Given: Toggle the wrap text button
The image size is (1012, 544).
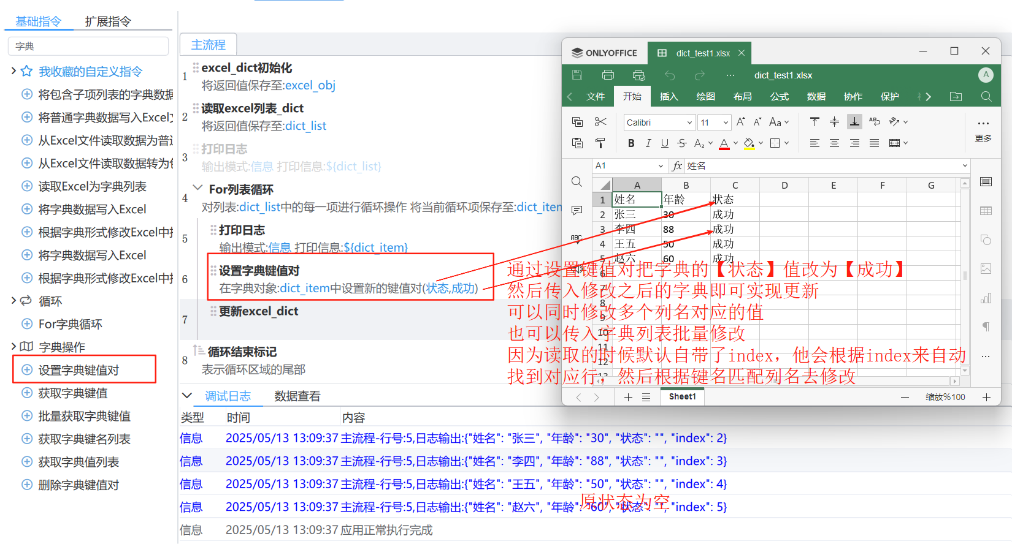Looking at the screenshot, I should point(875,122).
